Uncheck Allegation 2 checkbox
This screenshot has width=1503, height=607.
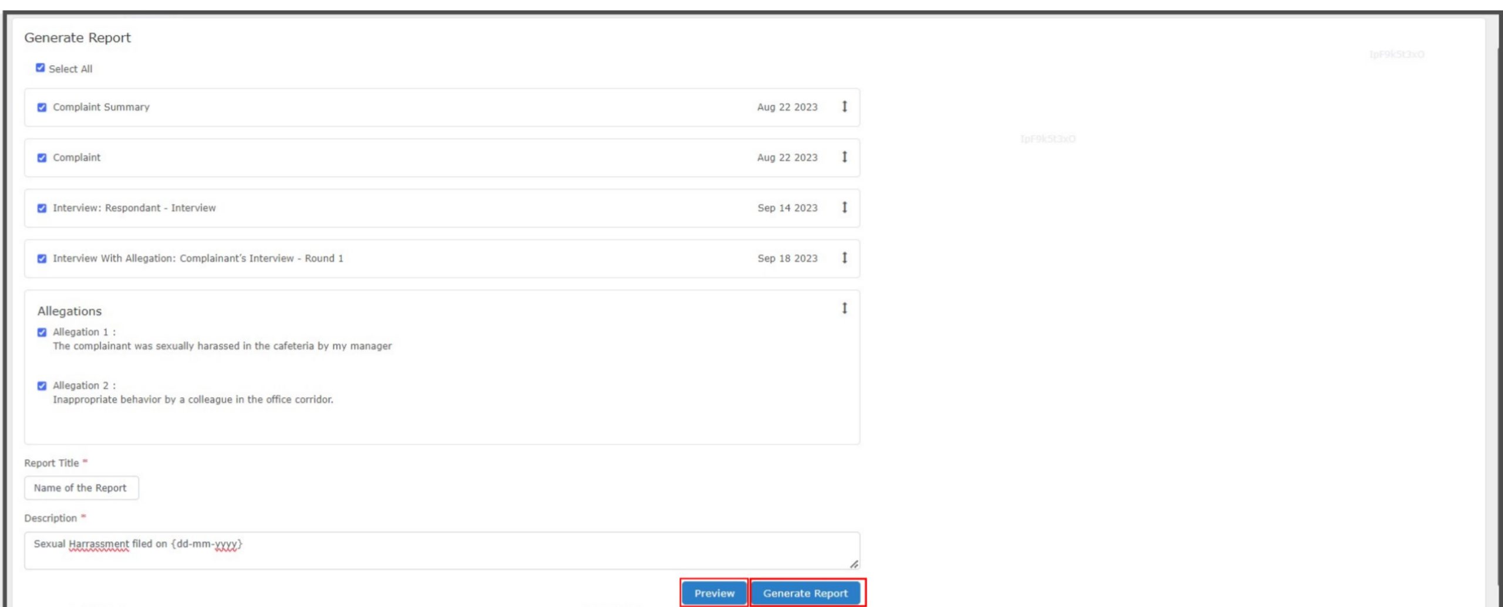tap(42, 386)
